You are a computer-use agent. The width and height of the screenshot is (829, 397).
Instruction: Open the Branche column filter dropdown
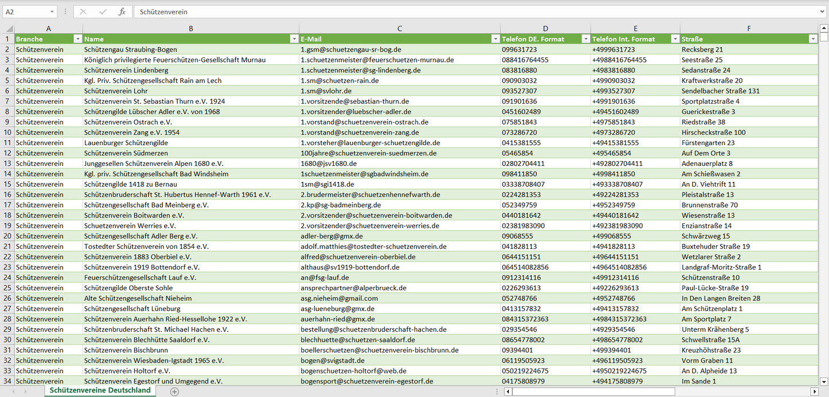tap(77, 39)
